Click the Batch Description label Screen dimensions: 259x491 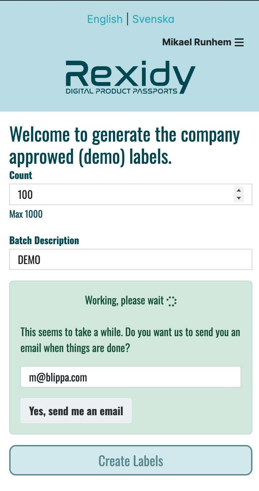pos(44,240)
